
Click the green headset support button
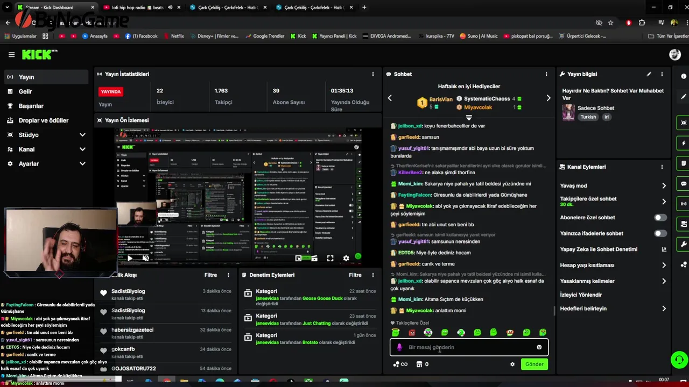coord(679,360)
